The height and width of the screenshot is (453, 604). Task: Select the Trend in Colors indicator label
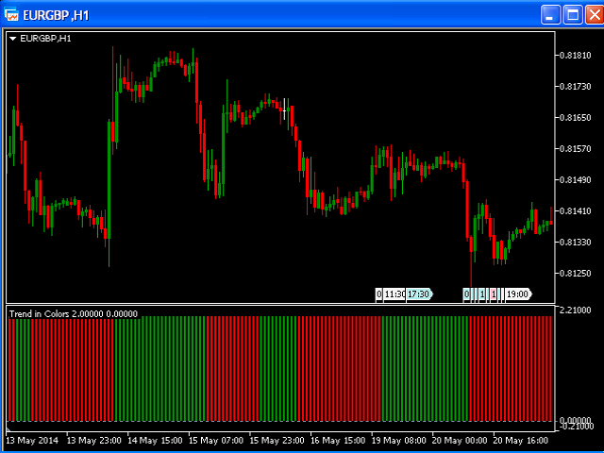click(x=74, y=314)
